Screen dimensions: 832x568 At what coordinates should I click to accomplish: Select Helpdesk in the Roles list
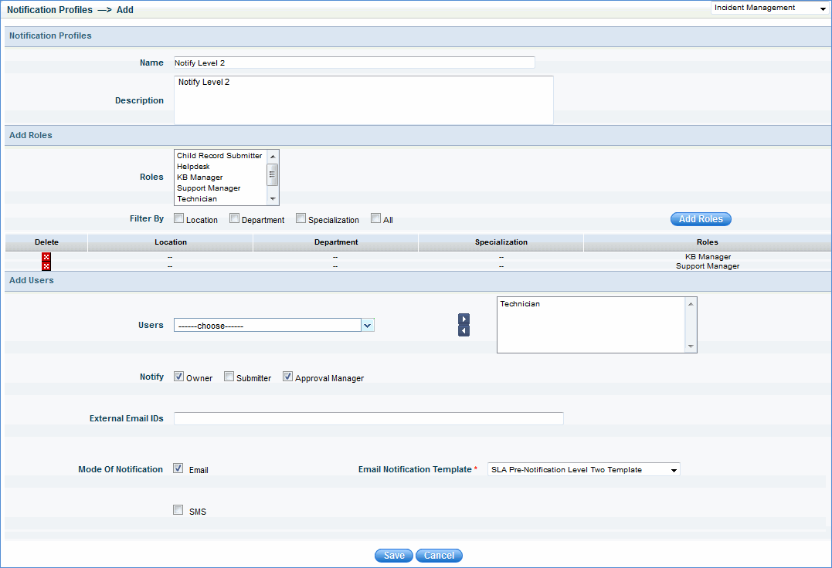click(193, 167)
